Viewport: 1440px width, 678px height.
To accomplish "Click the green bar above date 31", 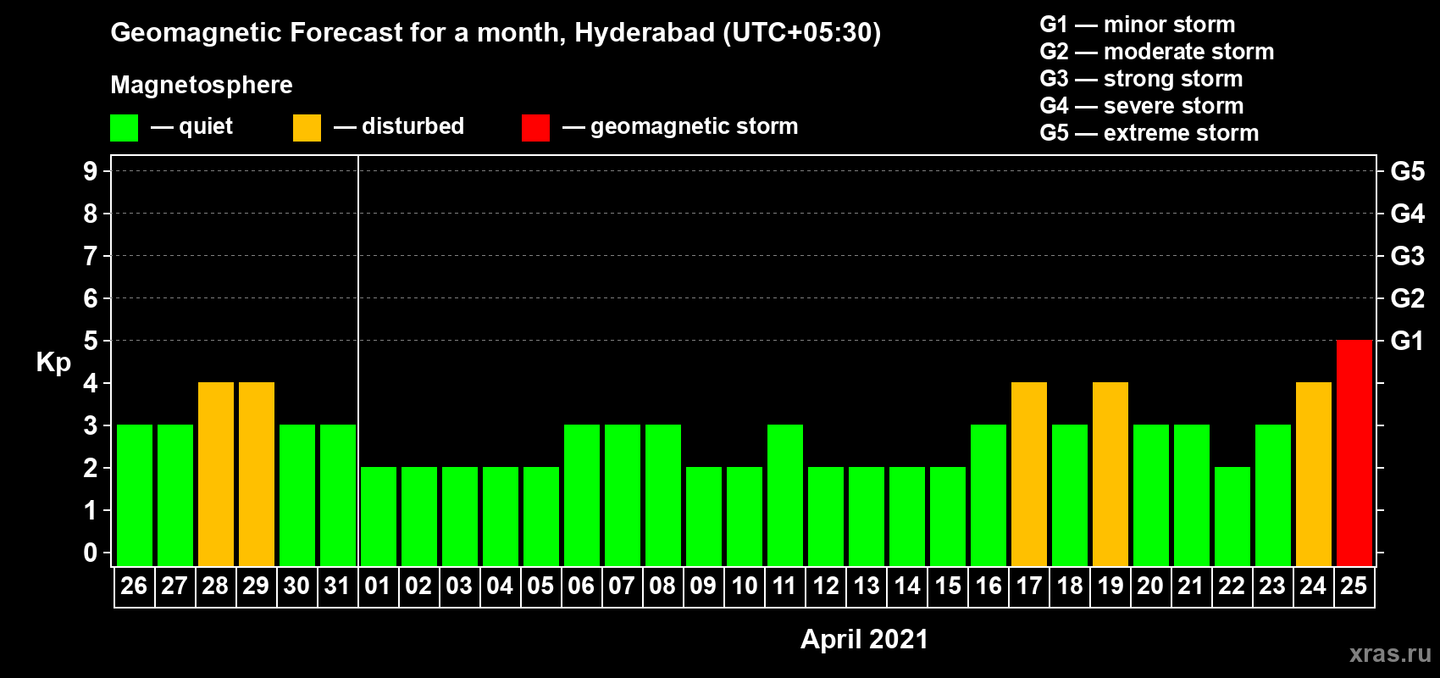I will coord(338,495).
